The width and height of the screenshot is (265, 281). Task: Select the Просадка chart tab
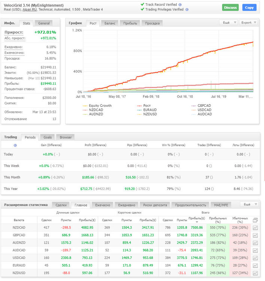[152, 23]
